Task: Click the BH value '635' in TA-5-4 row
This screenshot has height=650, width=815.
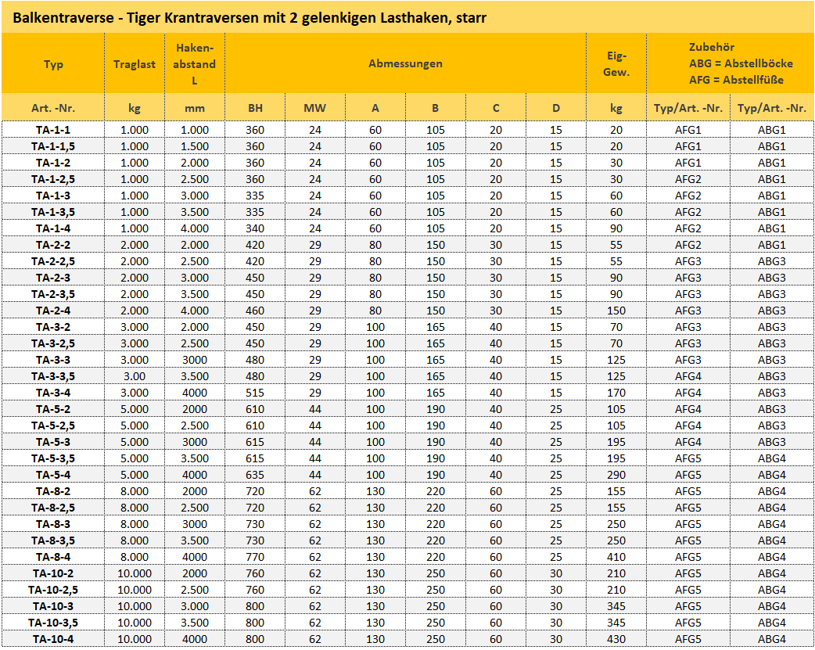Action: pyautogui.click(x=255, y=475)
